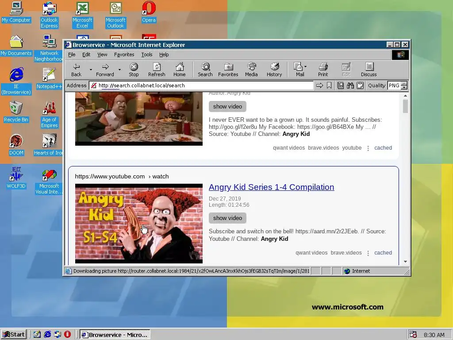
Task: Select IE (Browservice) desktop icon
Action: click(16, 81)
